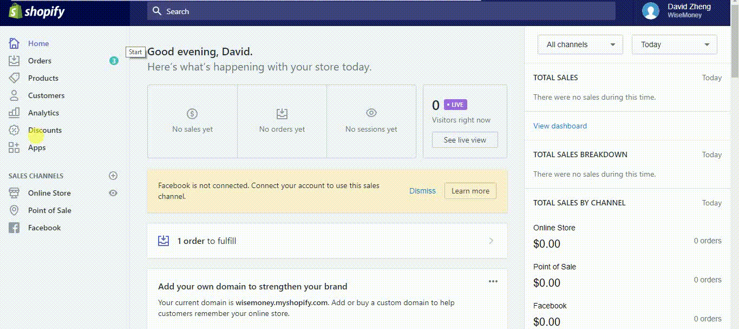Viewport: 739px width, 329px height.
Task: Click the eye icon in No sessions yet
Action: [x=371, y=113]
